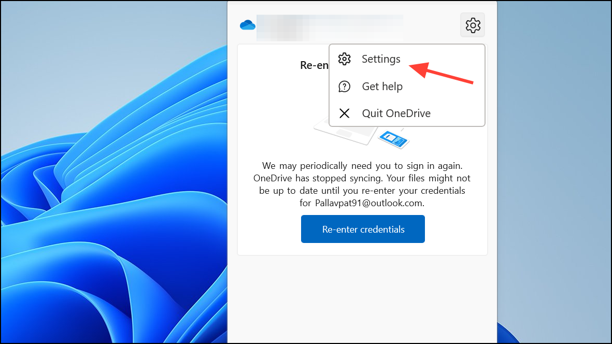Click the X icon beside Quit OneDrive
612x344 pixels.
click(344, 113)
